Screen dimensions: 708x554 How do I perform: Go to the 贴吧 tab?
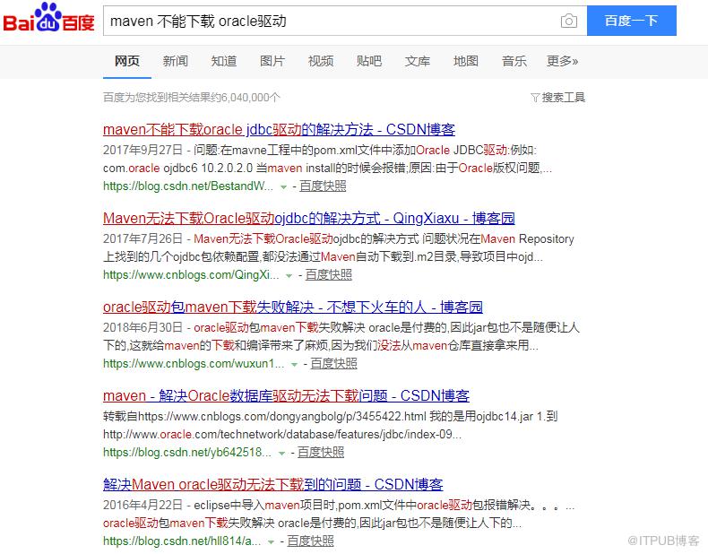[x=369, y=61]
